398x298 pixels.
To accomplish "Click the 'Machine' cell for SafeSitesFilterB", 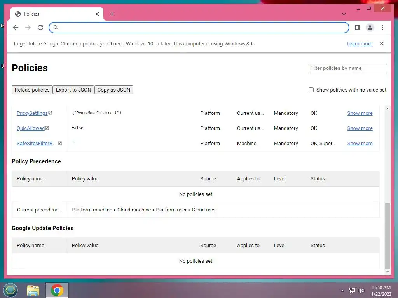I will (246, 144).
